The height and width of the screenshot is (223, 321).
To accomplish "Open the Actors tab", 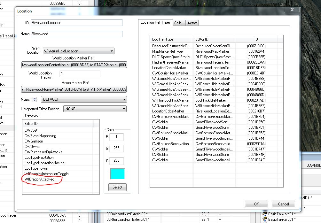I will coord(192,23).
